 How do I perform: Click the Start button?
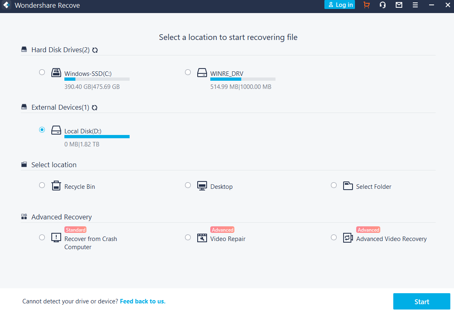pyautogui.click(x=421, y=301)
